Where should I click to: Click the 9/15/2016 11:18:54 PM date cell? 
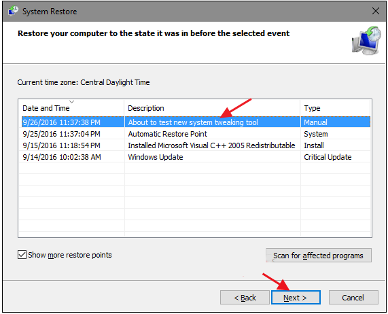pyautogui.click(x=61, y=145)
